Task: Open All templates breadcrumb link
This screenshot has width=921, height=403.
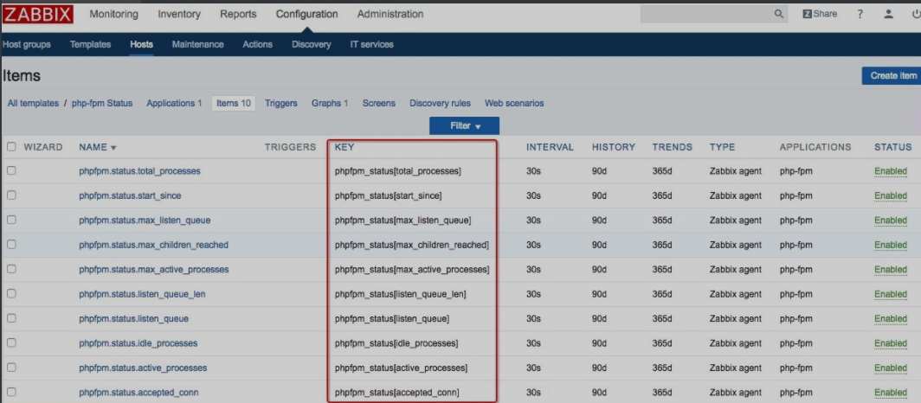Action: click(x=33, y=103)
